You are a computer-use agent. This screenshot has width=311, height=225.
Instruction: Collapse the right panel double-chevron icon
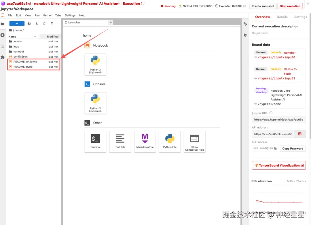pos(308,4)
